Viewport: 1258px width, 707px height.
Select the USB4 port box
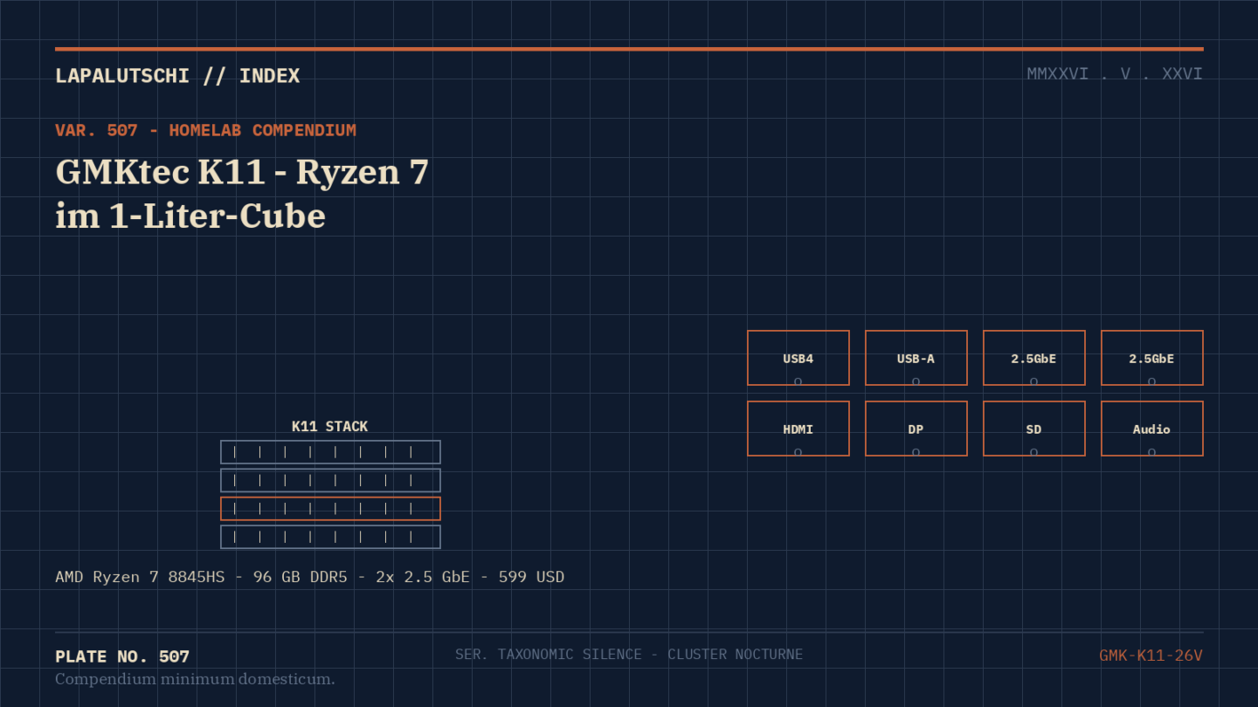click(x=798, y=358)
